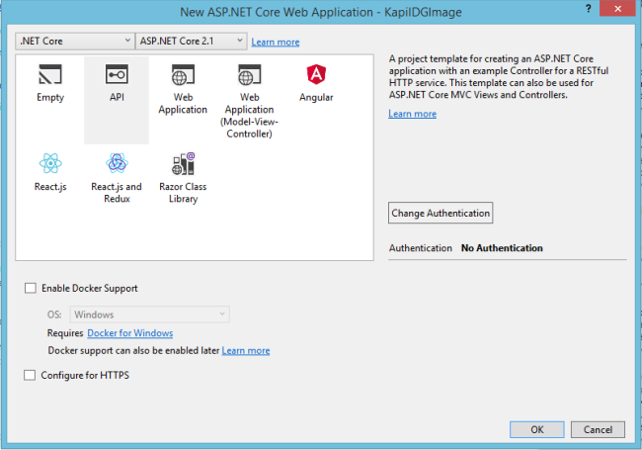The width and height of the screenshot is (642, 450).
Task: Click Learn more link about Docker support
Action: point(246,351)
